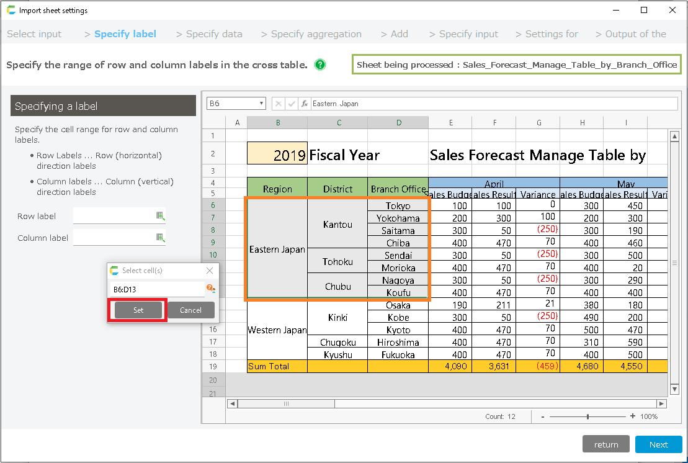Click the formula bar cancel X icon
Image resolution: width=688 pixels, height=463 pixels.
click(279, 104)
